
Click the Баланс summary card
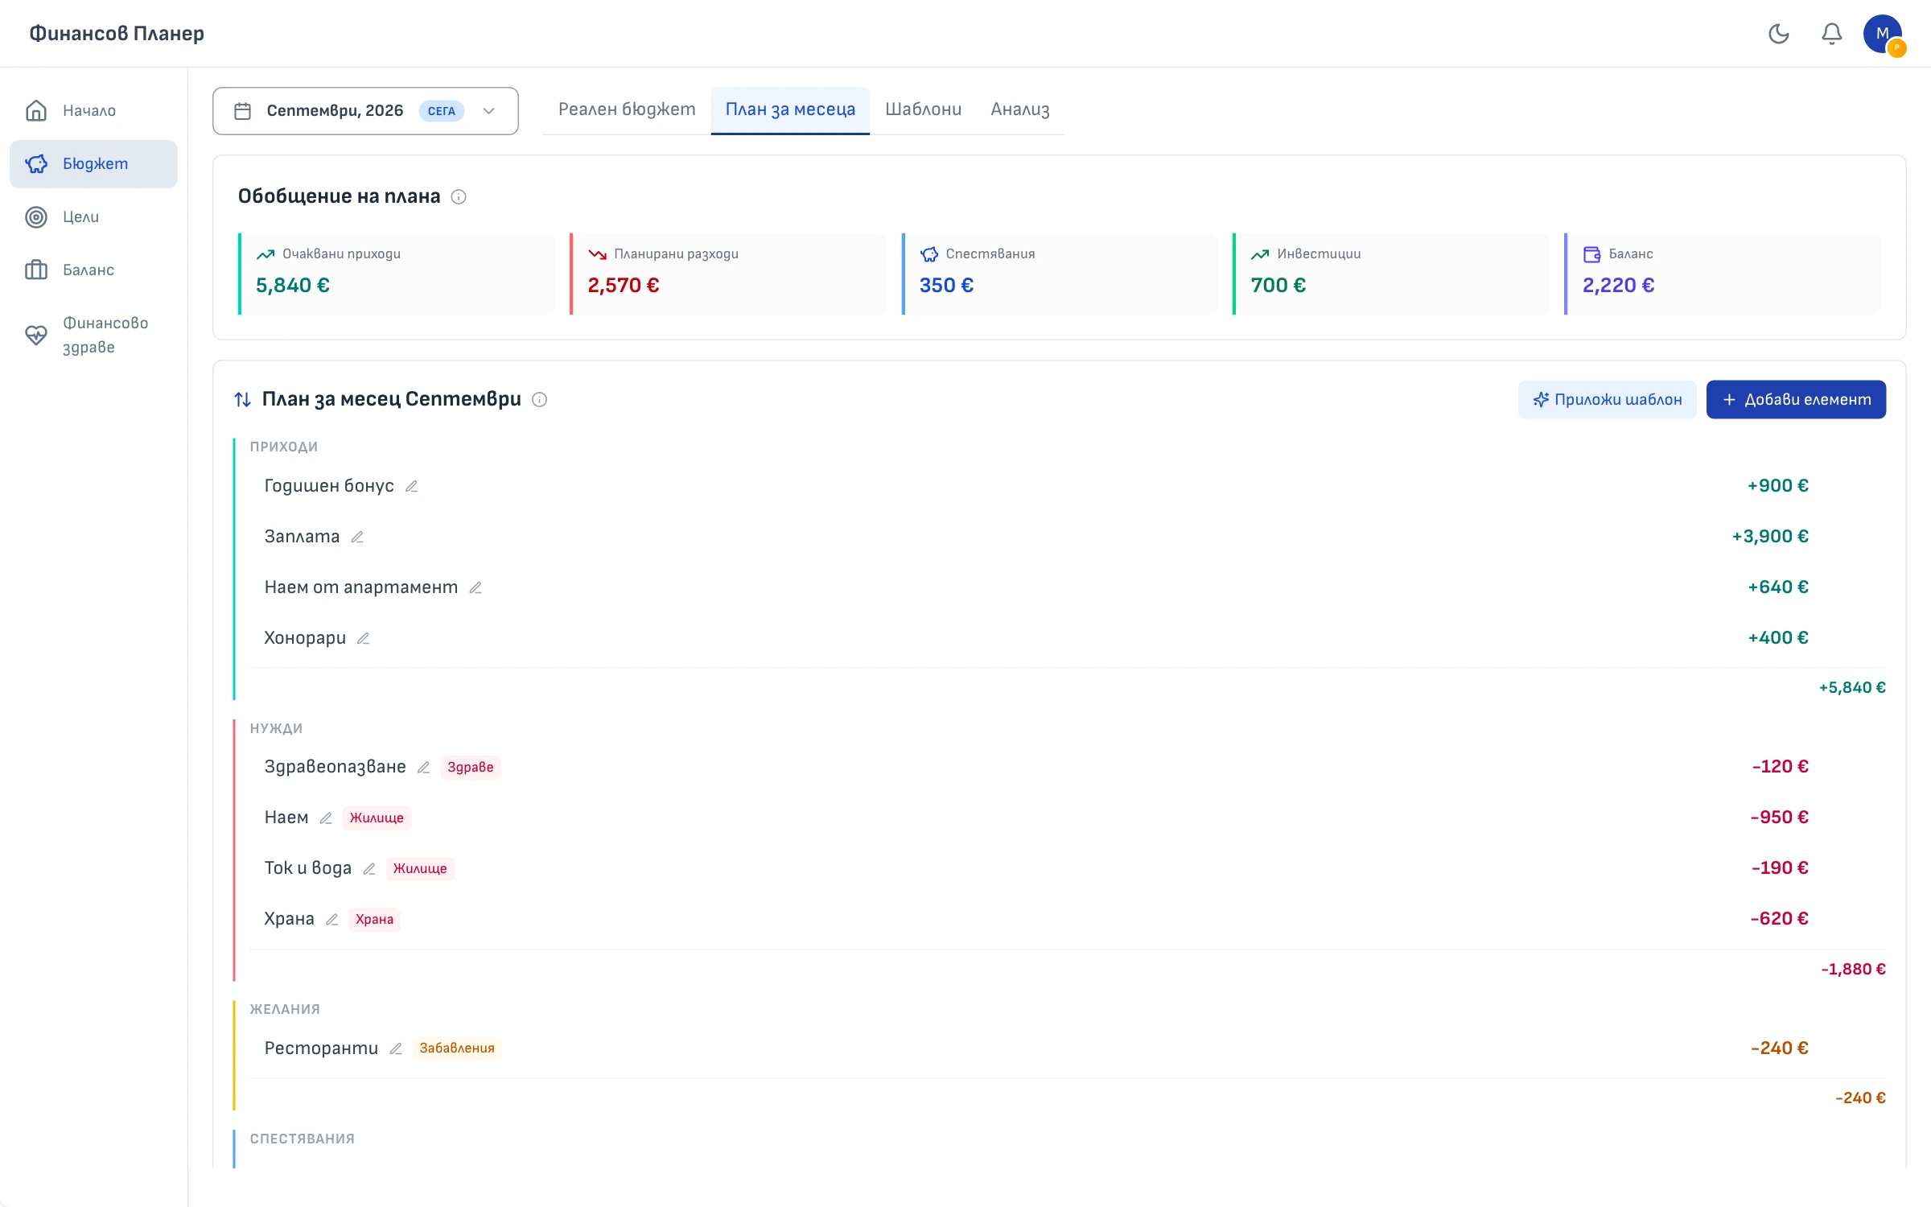coord(1723,274)
